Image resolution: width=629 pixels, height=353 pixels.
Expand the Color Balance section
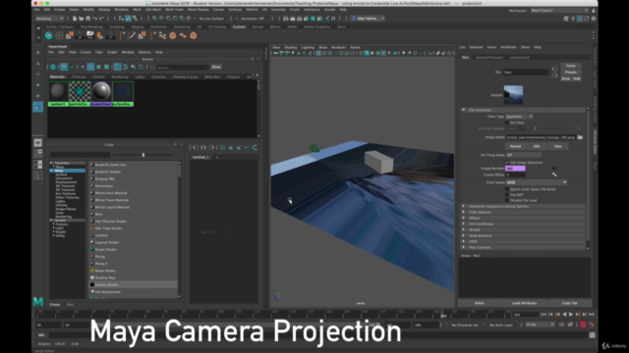464,212
